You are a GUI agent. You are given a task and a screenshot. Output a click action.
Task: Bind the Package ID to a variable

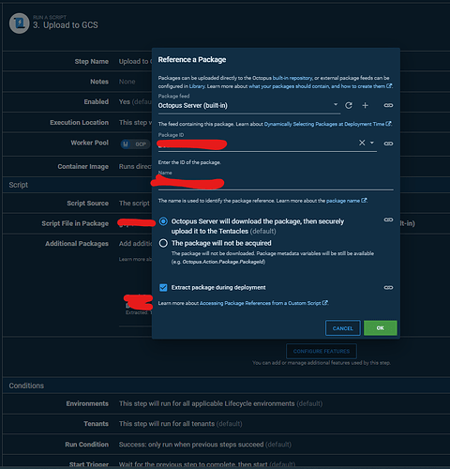coord(388,144)
